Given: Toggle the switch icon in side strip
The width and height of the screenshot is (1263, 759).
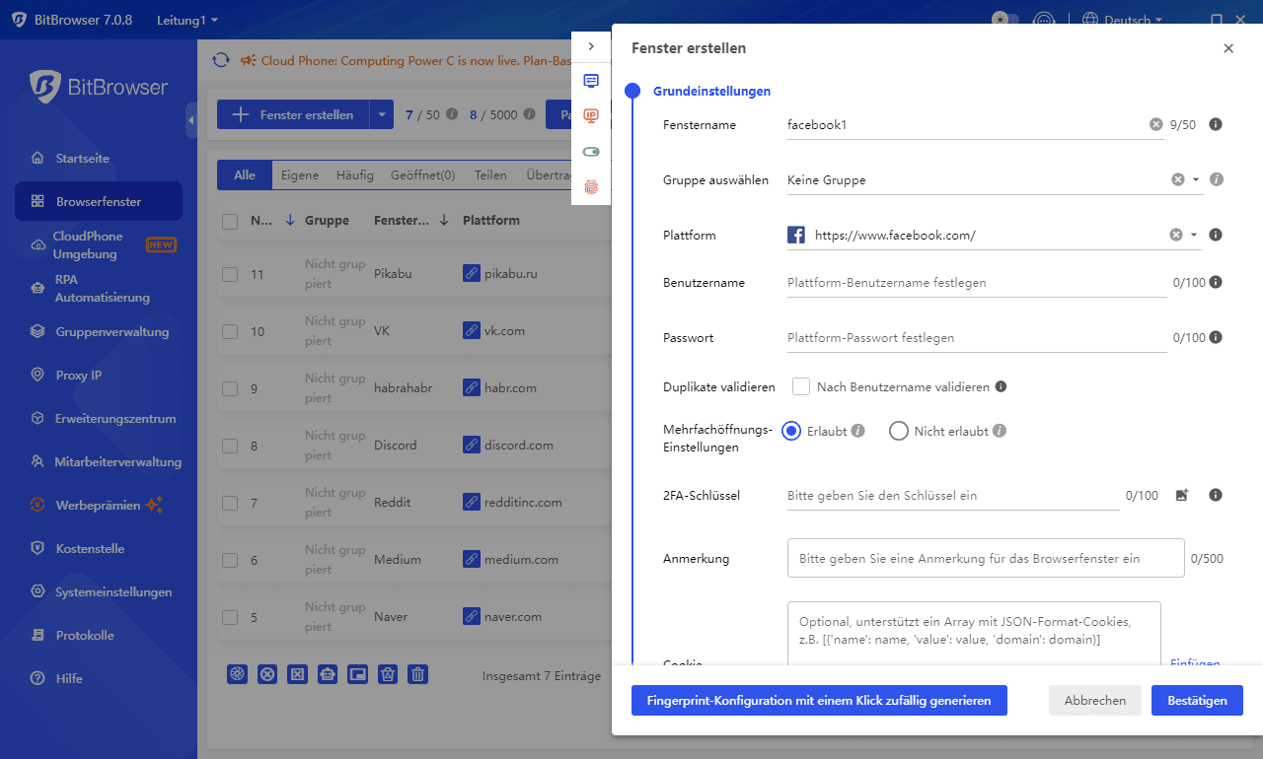Looking at the screenshot, I should pos(591,152).
